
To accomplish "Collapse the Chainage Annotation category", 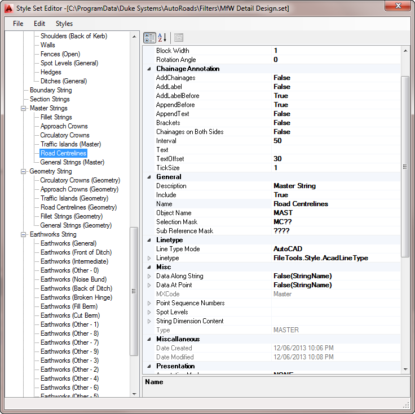I will coord(149,69).
